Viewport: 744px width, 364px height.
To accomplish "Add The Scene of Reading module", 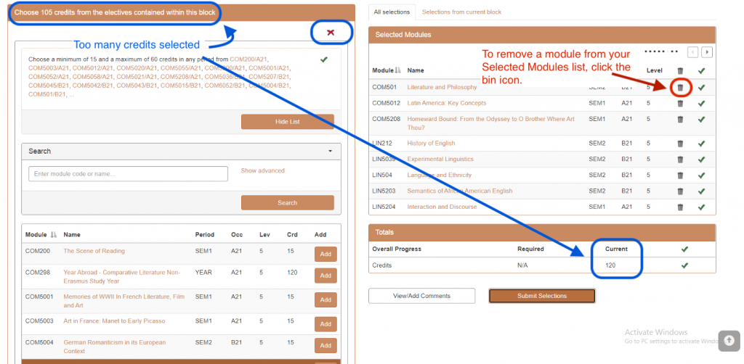I will [x=325, y=254].
